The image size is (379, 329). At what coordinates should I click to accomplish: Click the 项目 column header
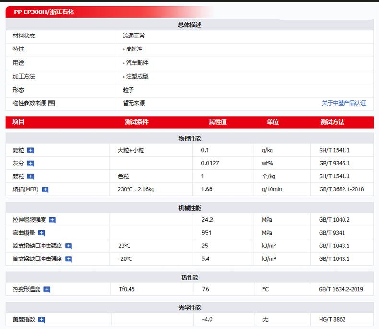[x=18, y=122]
